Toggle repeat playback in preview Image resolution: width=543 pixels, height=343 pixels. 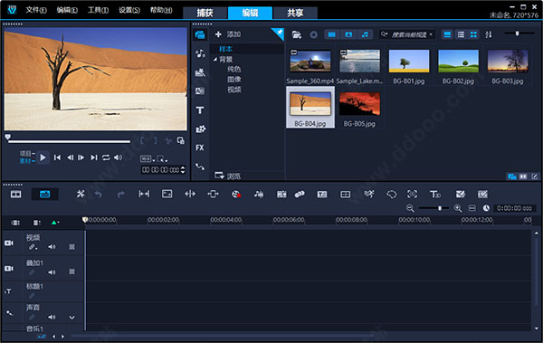click(106, 157)
